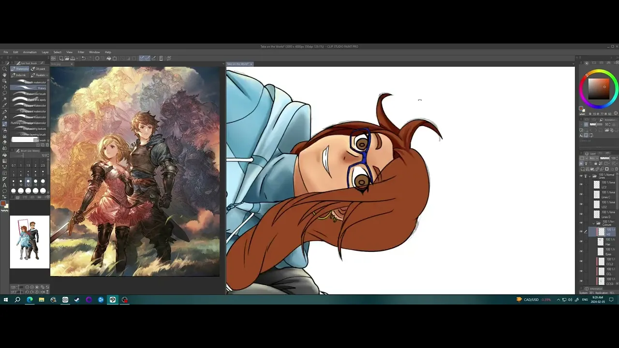Toggle visibility of CCL2 layer
The height and width of the screenshot is (348, 619).
click(x=581, y=261)
